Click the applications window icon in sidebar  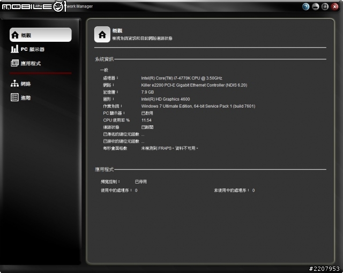point(14,63)
